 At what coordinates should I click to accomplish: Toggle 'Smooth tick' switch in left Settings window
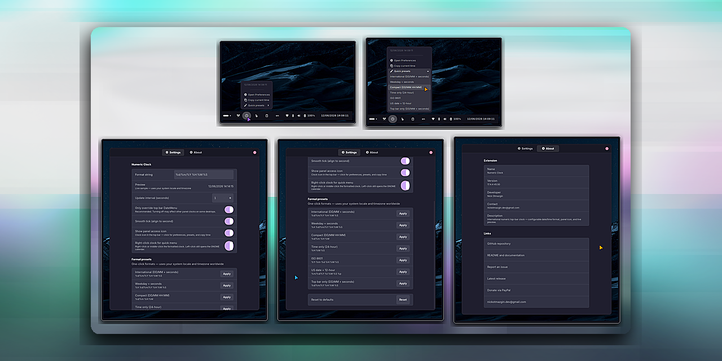(x=229, y=221)
